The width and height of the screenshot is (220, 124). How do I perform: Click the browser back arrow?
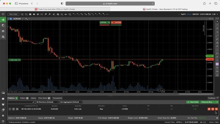point(32,3)
